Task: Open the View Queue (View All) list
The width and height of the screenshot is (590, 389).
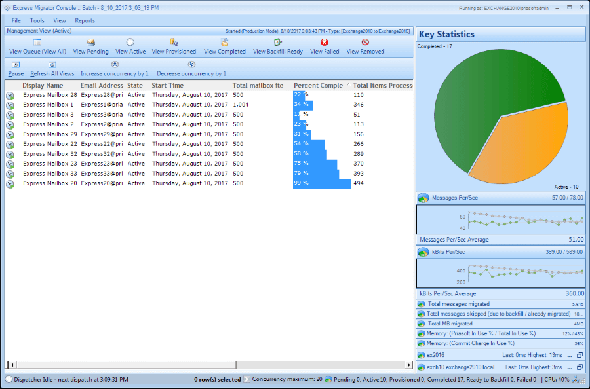Action: point(37,47)
